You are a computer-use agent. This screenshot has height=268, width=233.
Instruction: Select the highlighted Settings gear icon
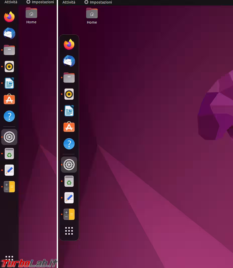pos(69,165)
